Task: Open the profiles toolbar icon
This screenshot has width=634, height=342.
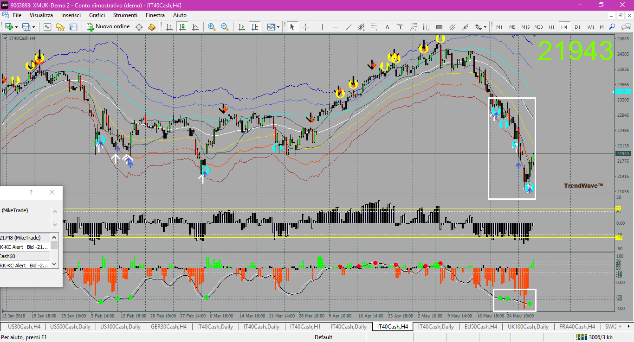Action: point(26,27)
